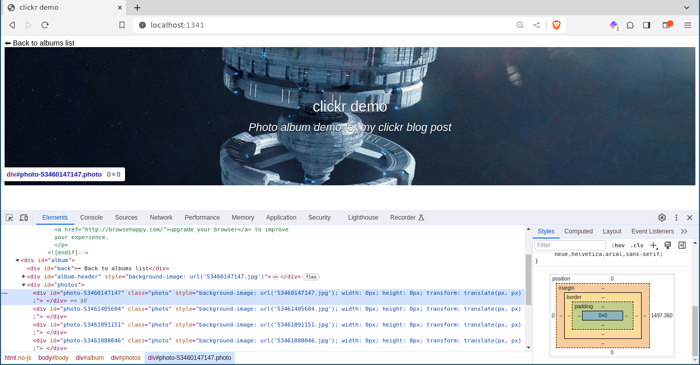
Task: Toggle rendering emulations paintbrush icon
Action: pyautogui.click(x=668, y=245)
